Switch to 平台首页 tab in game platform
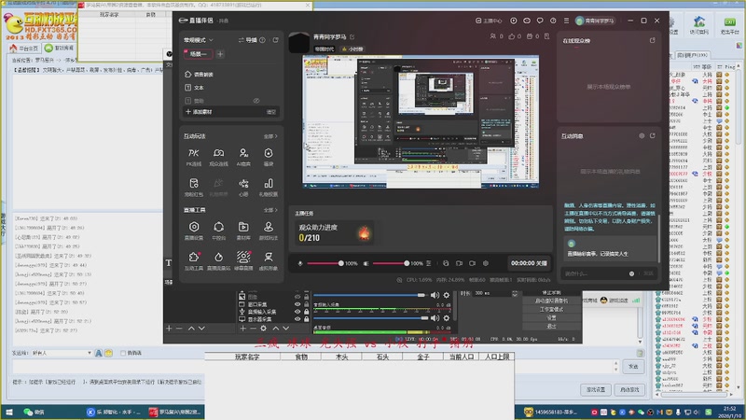Screen dimensions: 746x420 [x=24, y=49]
